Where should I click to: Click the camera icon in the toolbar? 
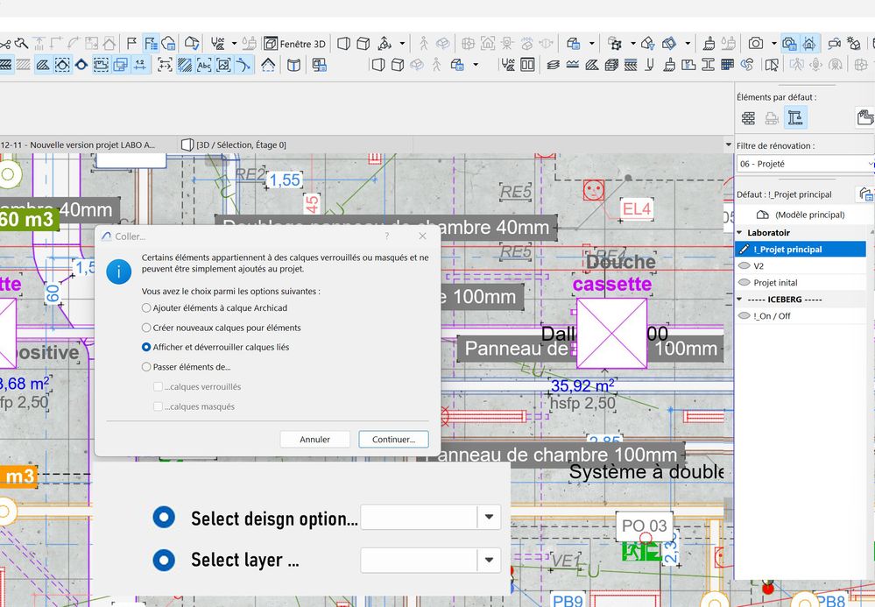[755, 43]
